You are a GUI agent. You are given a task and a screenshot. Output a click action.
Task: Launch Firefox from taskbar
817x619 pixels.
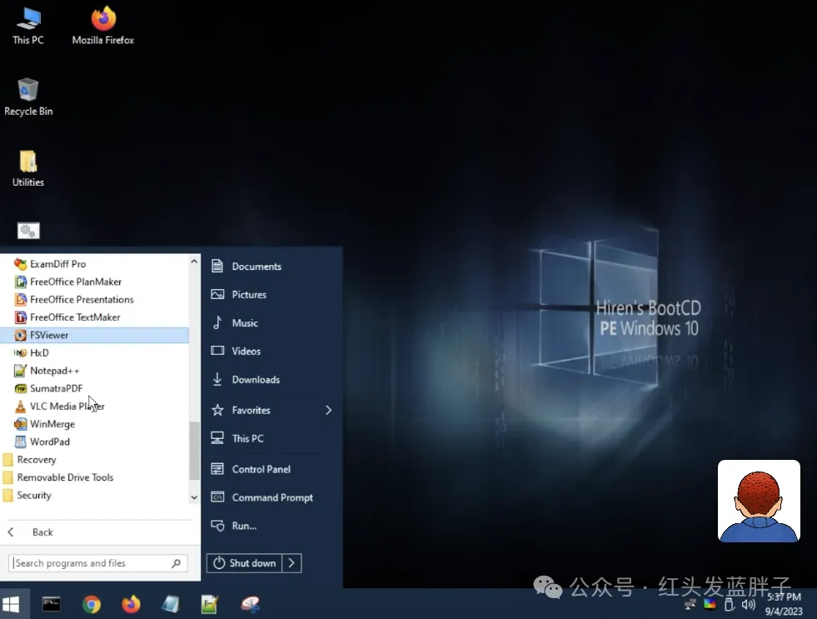click(x=131, y=604)
